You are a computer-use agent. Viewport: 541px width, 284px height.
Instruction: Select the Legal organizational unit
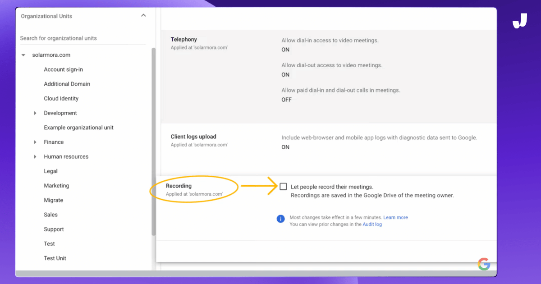(50, 171)
